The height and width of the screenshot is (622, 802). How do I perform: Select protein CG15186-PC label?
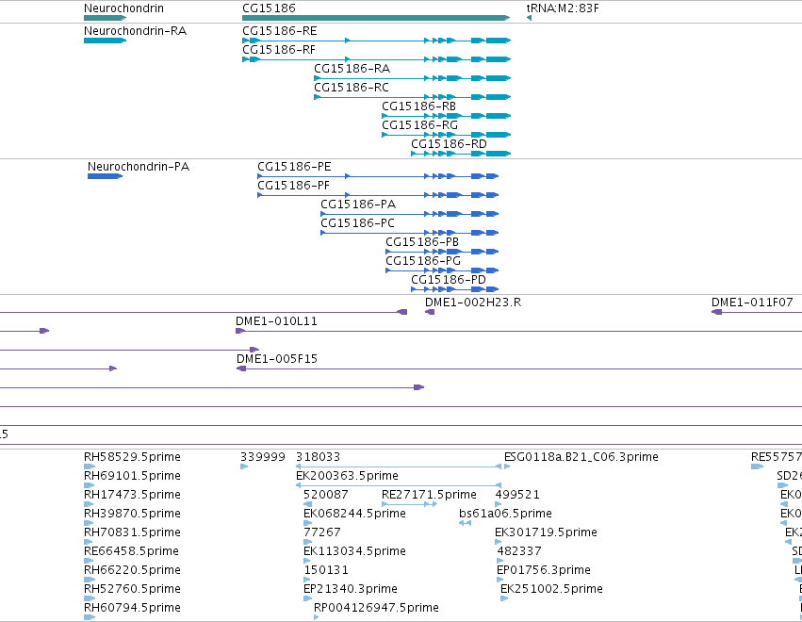(x=357, y=223)
